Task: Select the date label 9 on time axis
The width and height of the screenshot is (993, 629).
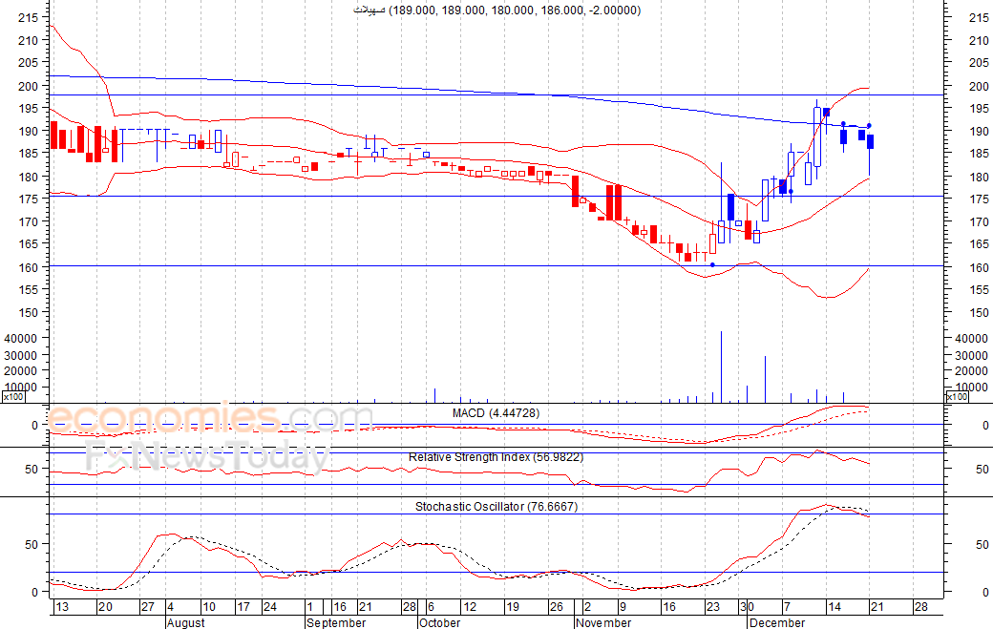Action: click(623, 607)
